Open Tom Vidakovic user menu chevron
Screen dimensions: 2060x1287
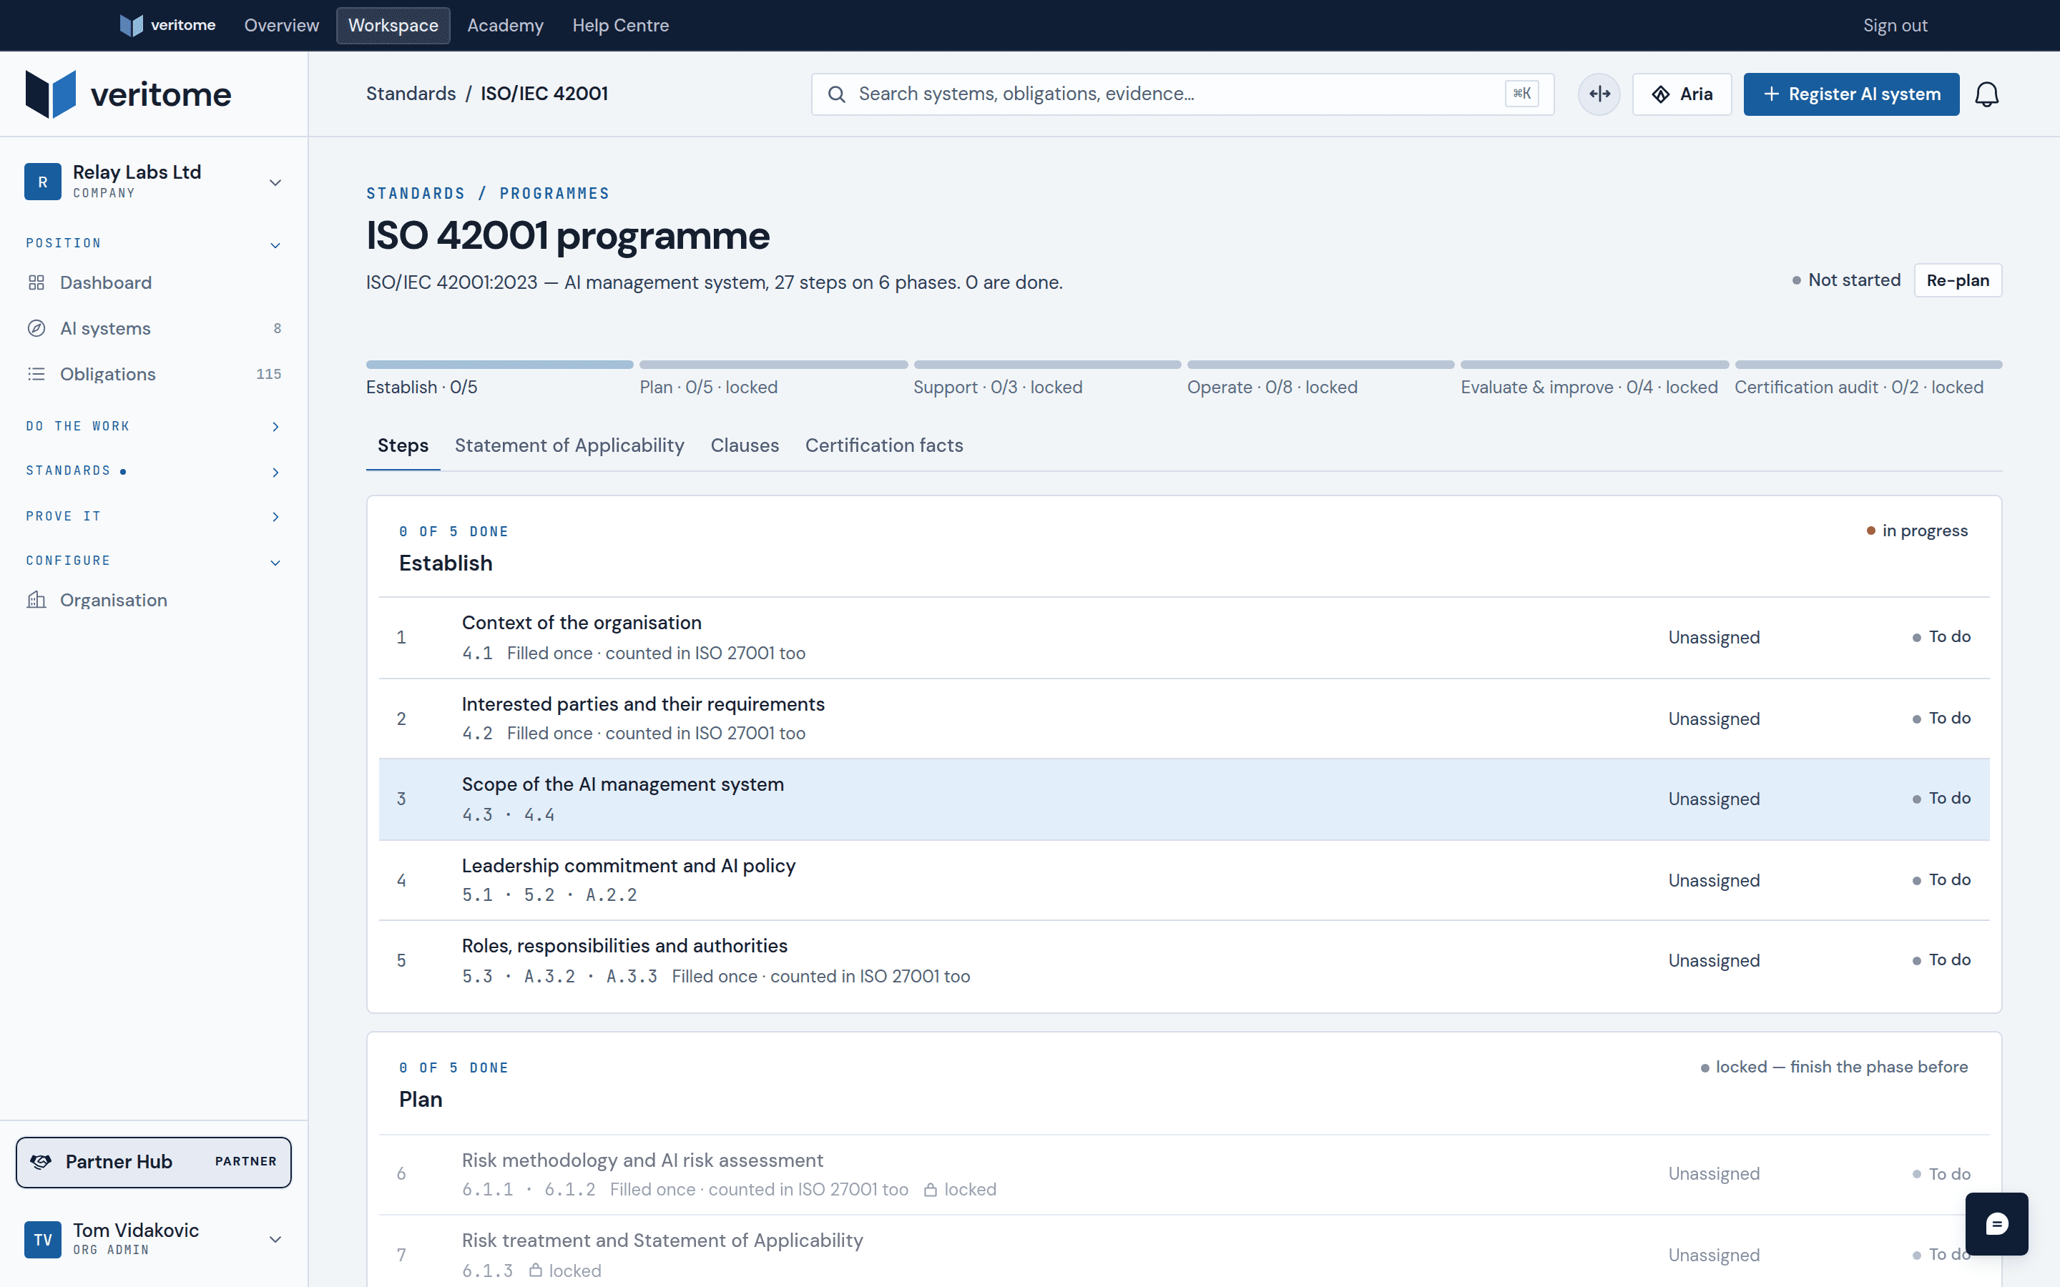tap(275, 1239)
